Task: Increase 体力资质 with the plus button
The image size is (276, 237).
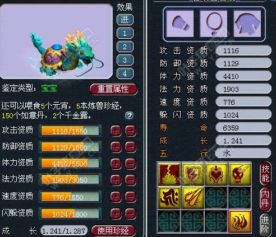Action: click(116, 164)
